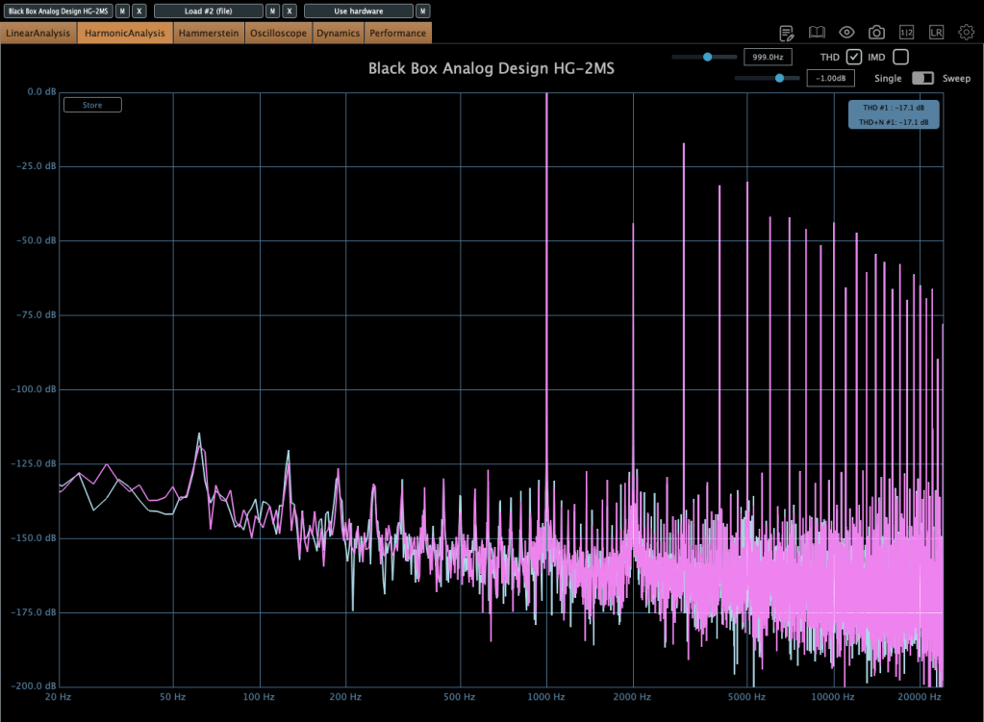
Task: Click the LR channel icon
Action: point(936,33)
